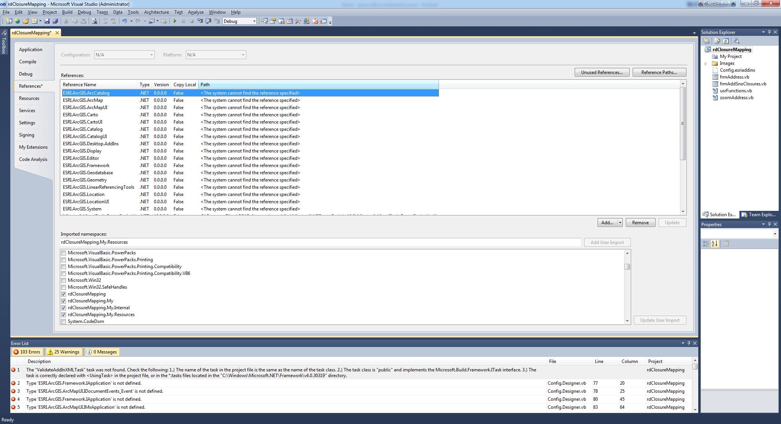Click the Unused References button
Screen dimensions: 781x424
pyautogui.click(x=602, y=72)
